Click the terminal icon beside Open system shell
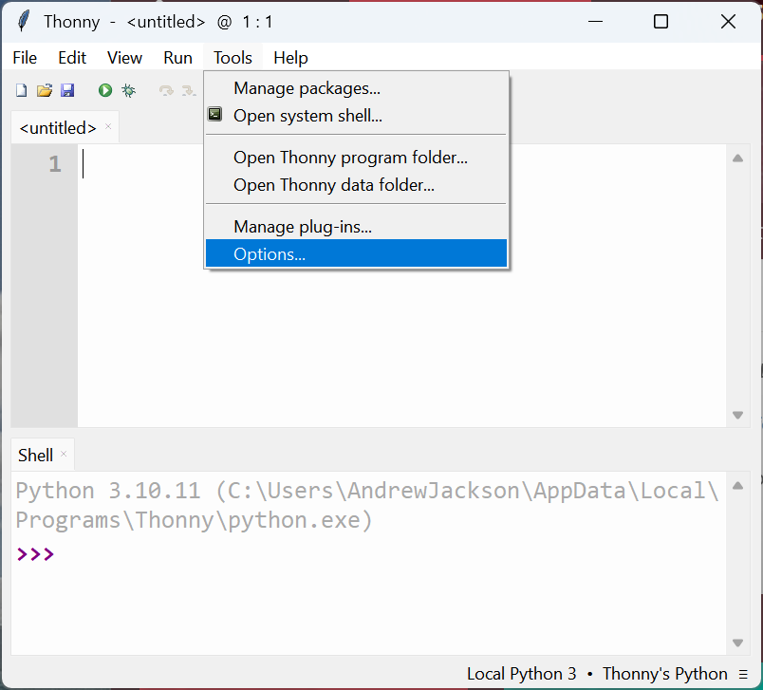Screen dimensions: 763x690 215,116
